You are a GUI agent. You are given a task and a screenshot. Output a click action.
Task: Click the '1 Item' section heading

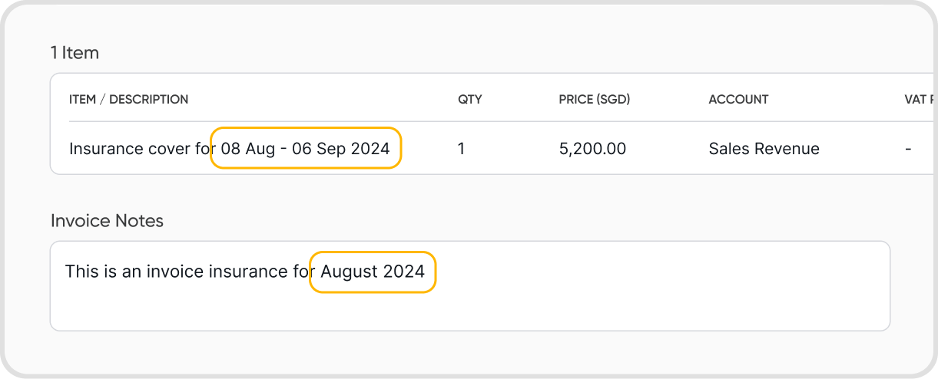pos(75,53)
